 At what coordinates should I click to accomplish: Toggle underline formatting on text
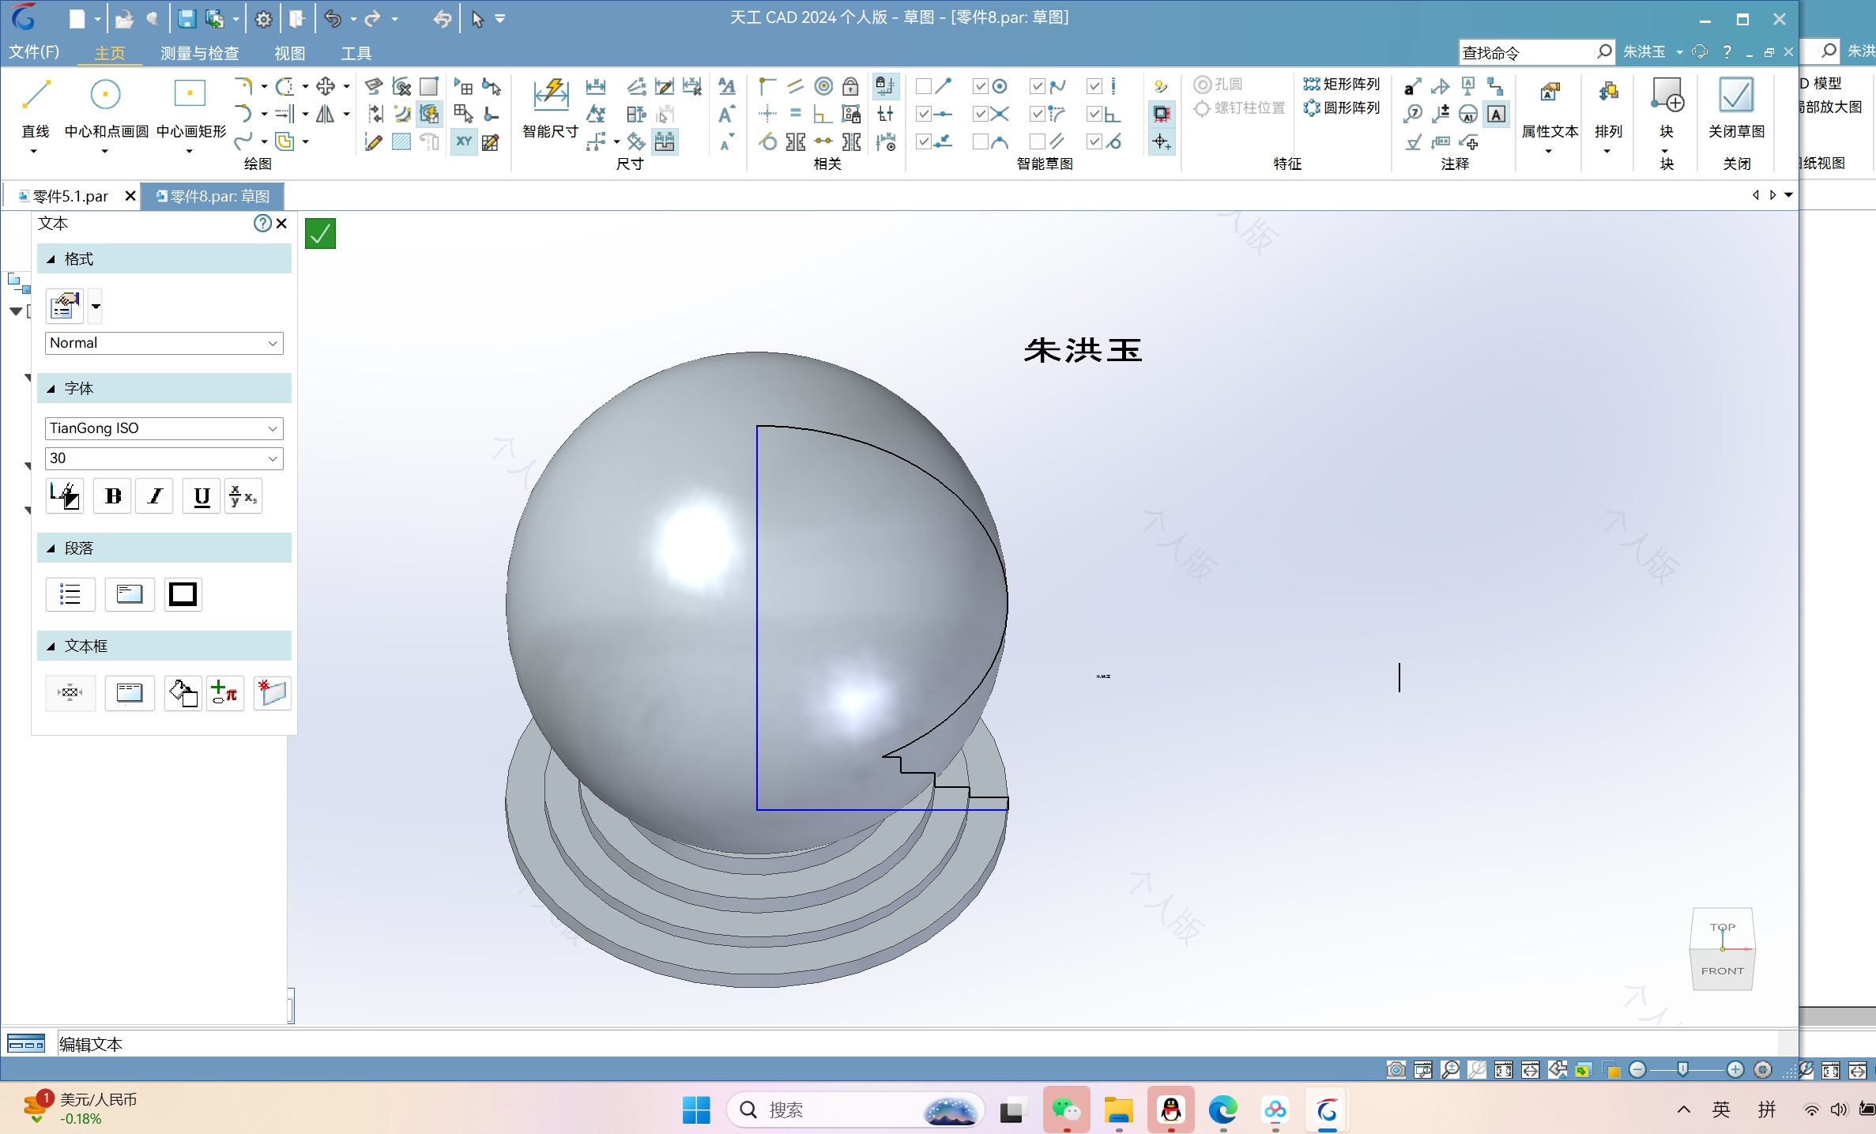click(x=202, y=496)
